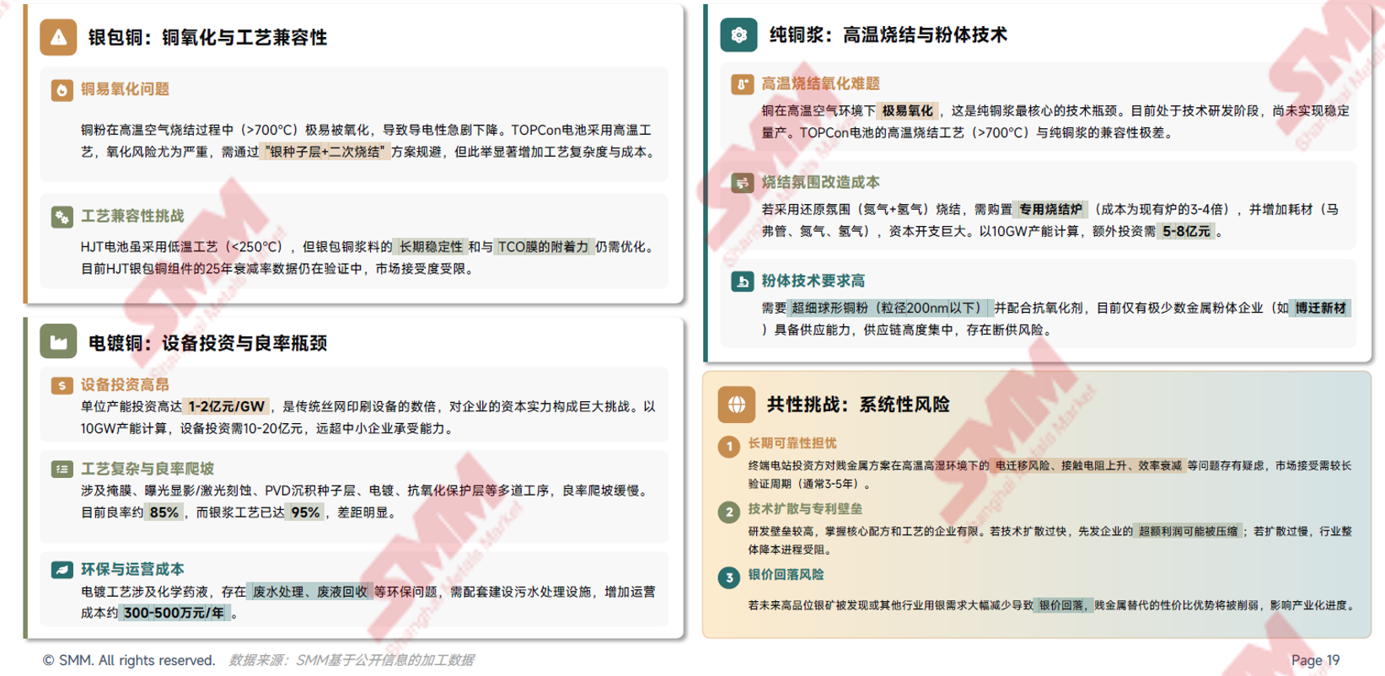Click the highlighted term 极易氧化
The width and height of the screenshot is (1385, 676).
(x=908, y=111)
